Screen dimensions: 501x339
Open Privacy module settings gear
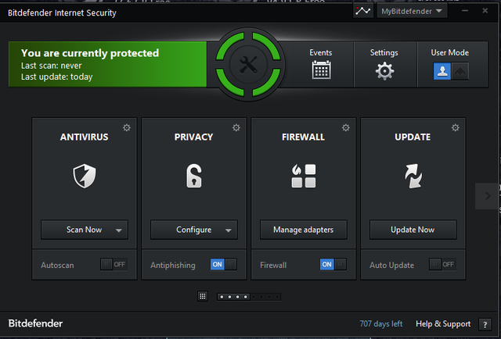coord(236,128)
